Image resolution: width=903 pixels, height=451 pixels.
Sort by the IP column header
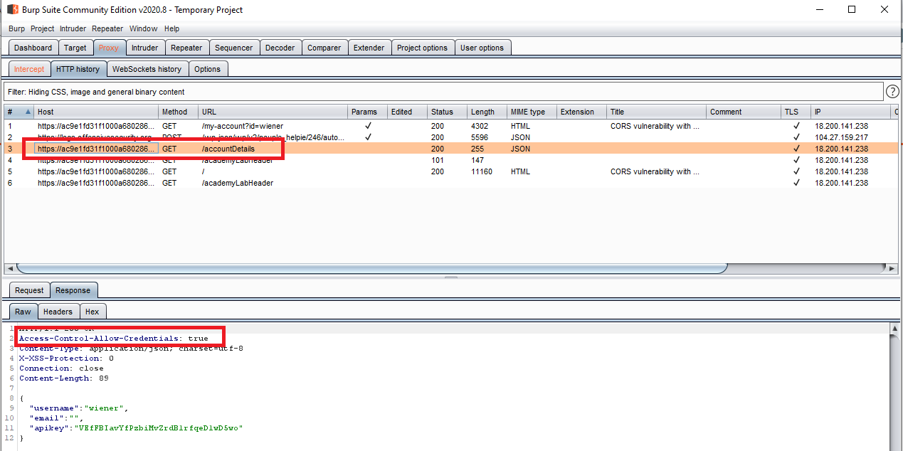click(x=852, y=112)
